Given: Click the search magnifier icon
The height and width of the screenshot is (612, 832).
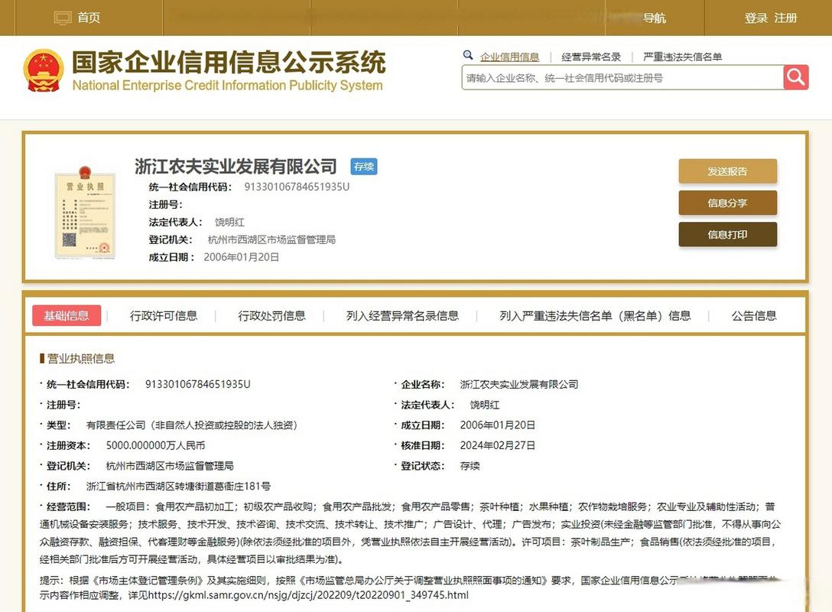Looking at the screenshot, I should (x=795, y=76).
